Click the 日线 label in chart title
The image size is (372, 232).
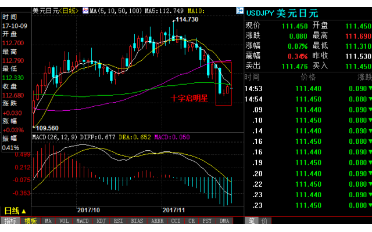click(69, 10)
